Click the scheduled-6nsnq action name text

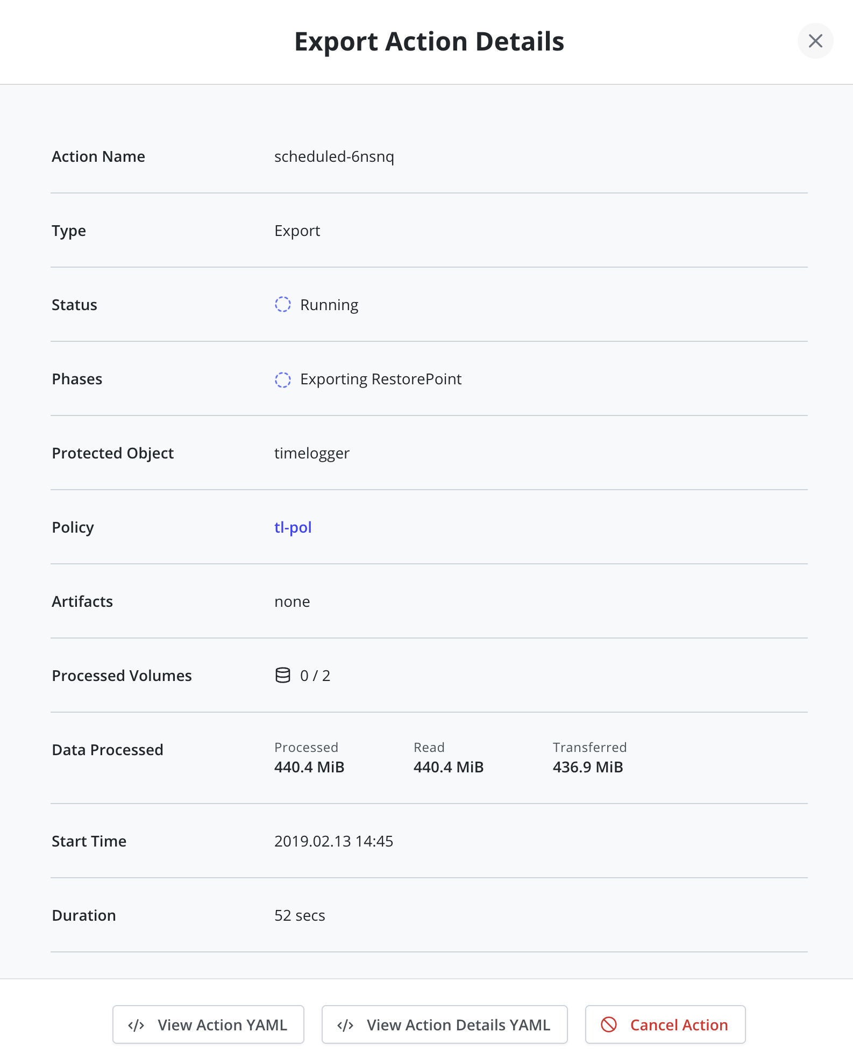(334, 156)
